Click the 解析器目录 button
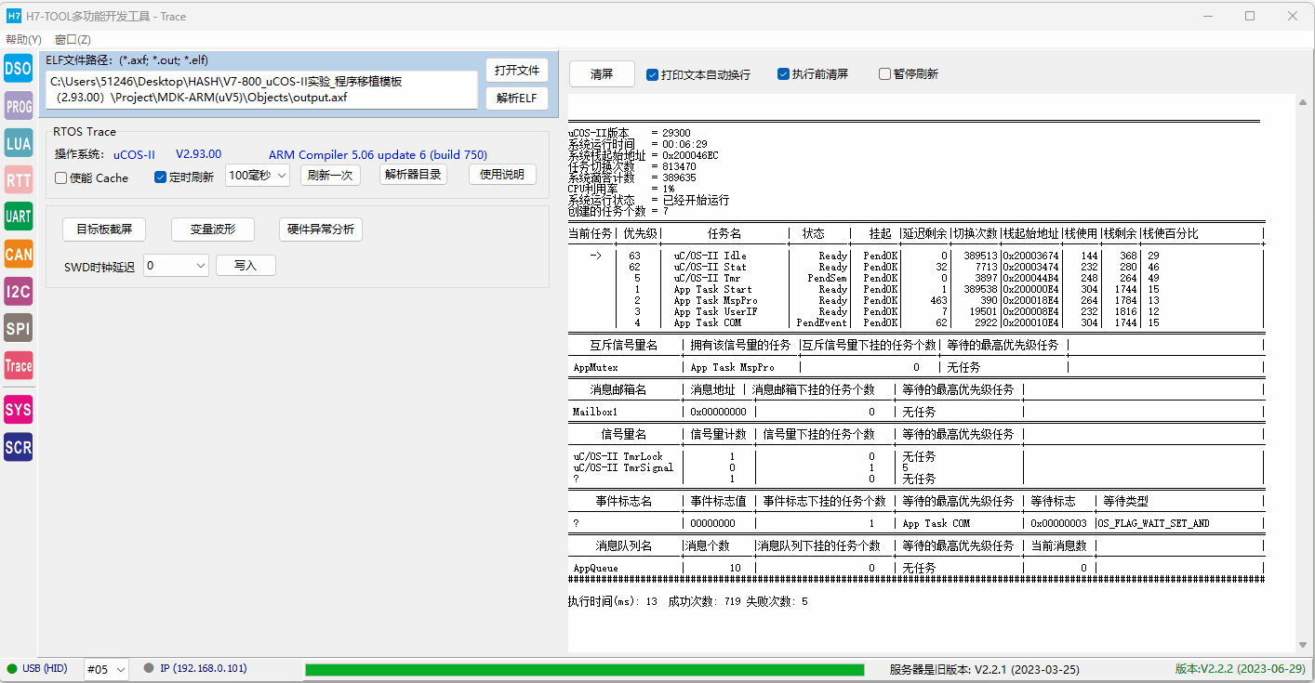This screenshot has width=1315, height=683. click(x=413, y=175)
